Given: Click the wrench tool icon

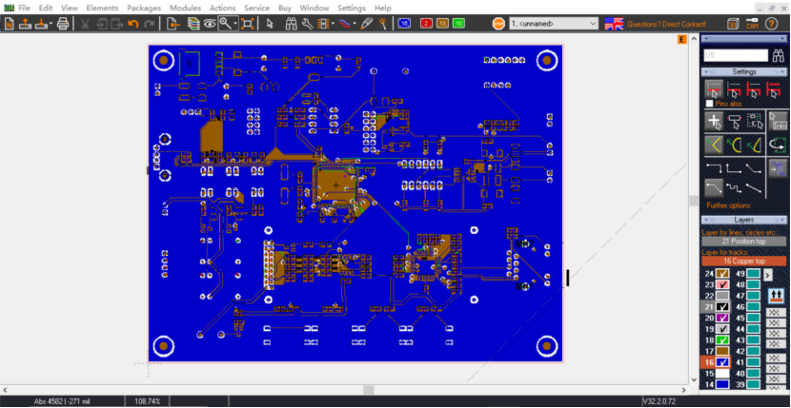Looking at the screenshot, I should click(307, 23).
